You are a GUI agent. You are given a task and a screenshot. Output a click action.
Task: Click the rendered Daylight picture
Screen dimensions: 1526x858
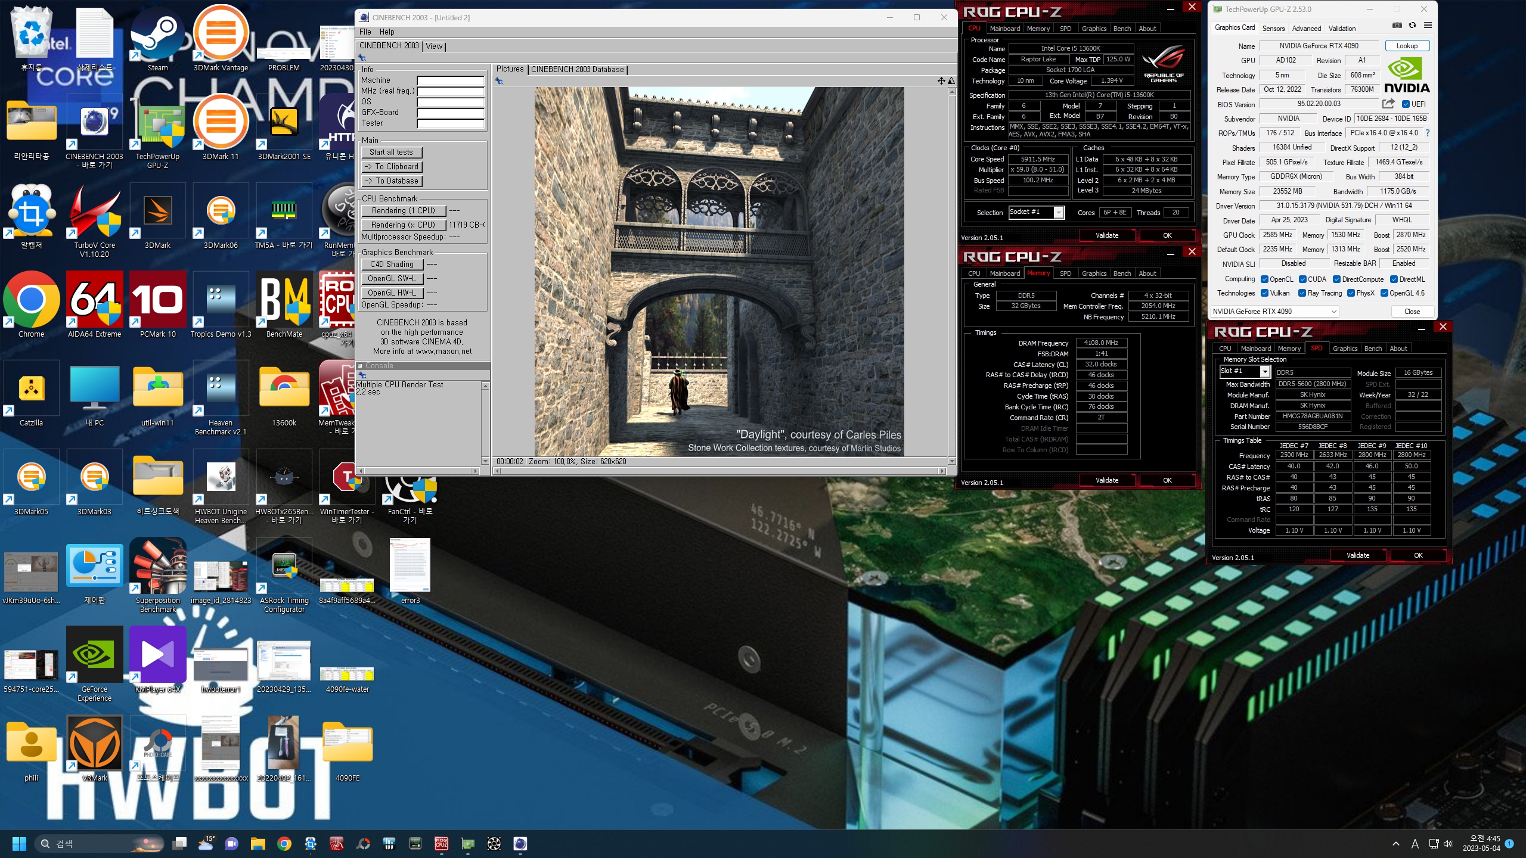pyautogui.click(x=719, y=272)
